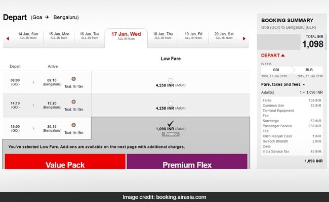Click the next dates right arrow

tap(244, 38)
